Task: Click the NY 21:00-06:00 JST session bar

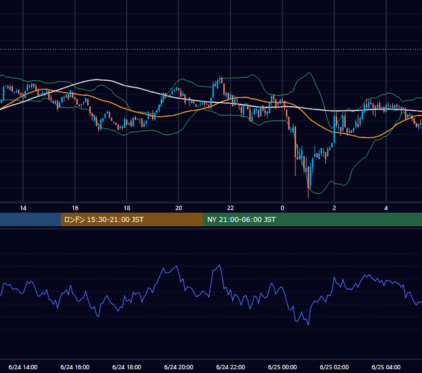Action: (312, 219)
